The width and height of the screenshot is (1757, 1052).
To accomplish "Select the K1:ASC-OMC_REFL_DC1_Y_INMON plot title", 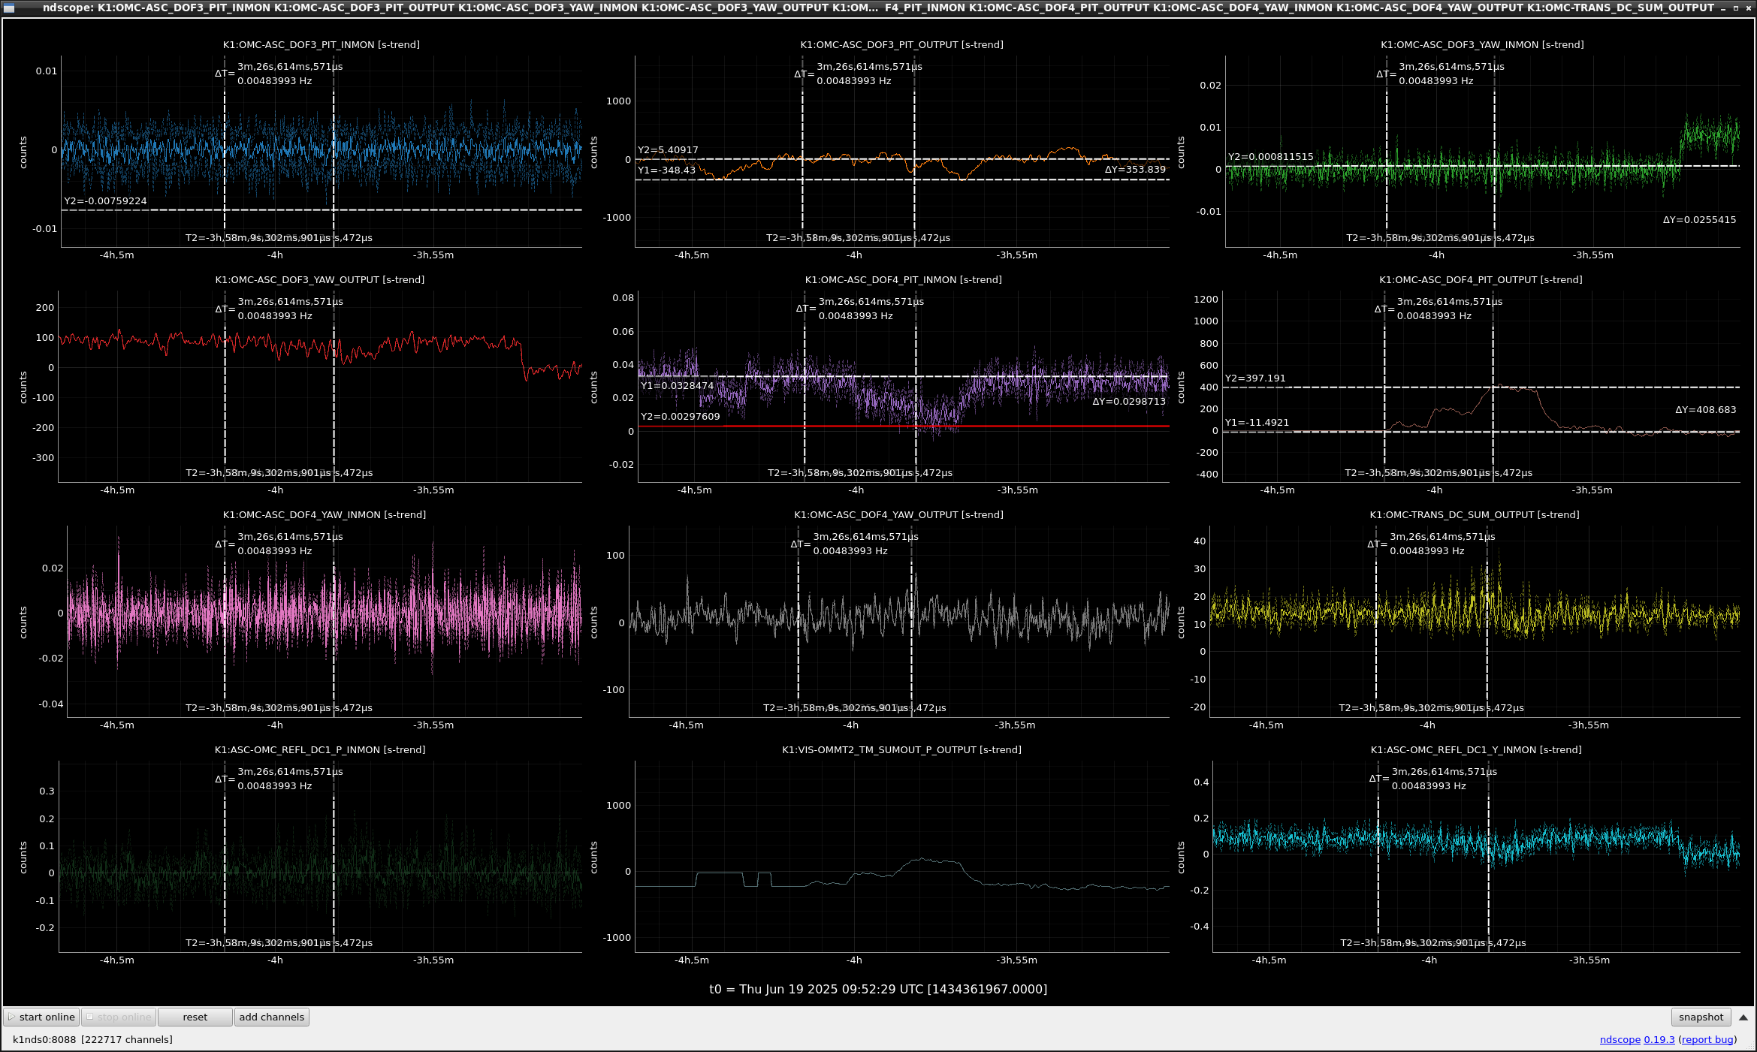I will (1475, 749).
